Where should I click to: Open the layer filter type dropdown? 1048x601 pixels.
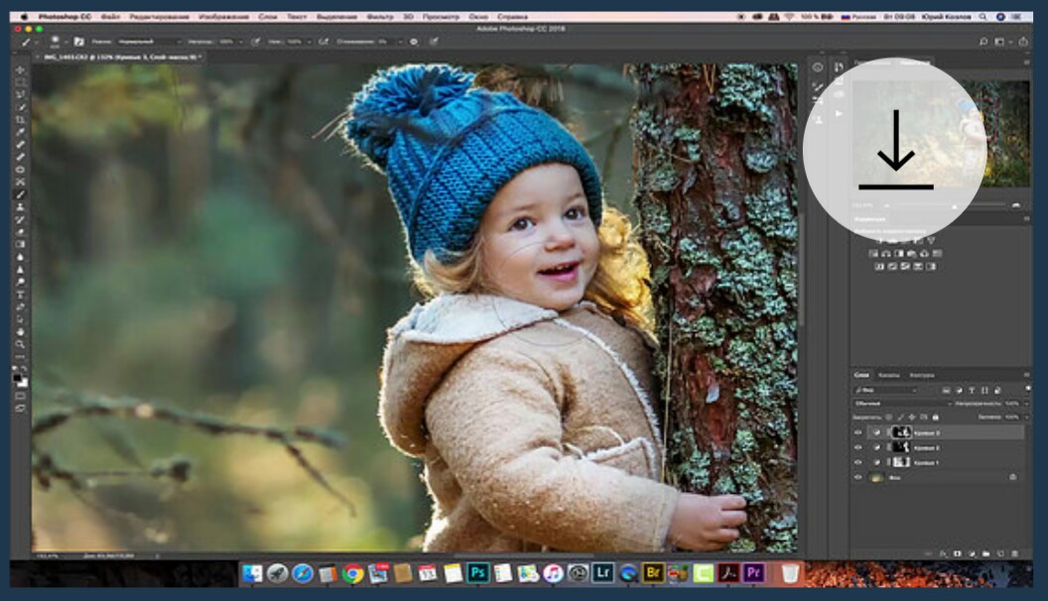[886, 390]
